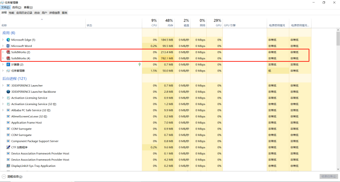Click the Microsoft Word icon in list
The width and height of the screenshot is (340, 182).
coord(8,46)
